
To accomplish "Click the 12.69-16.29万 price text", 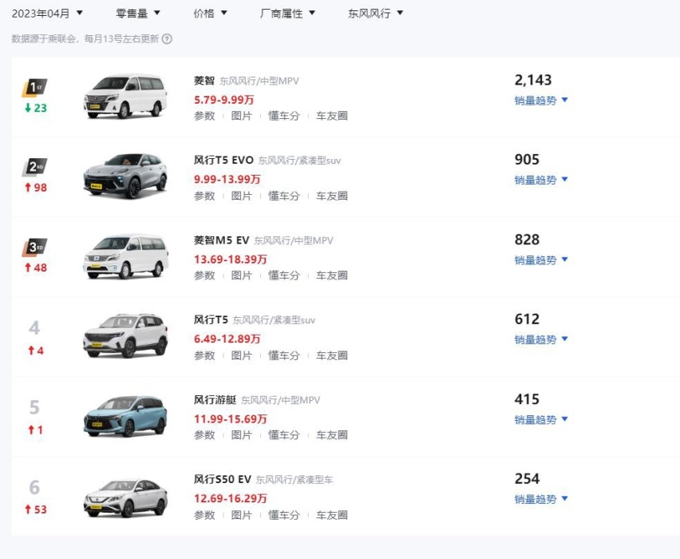I will (231, 498).
